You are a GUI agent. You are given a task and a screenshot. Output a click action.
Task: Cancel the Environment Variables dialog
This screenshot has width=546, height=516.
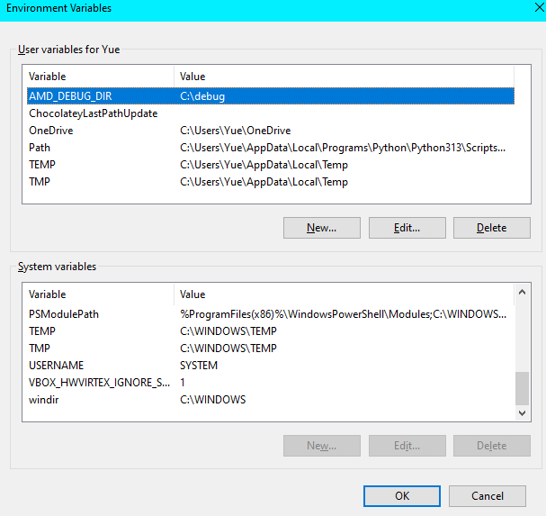pyautogui.click(x=488, y=495)
